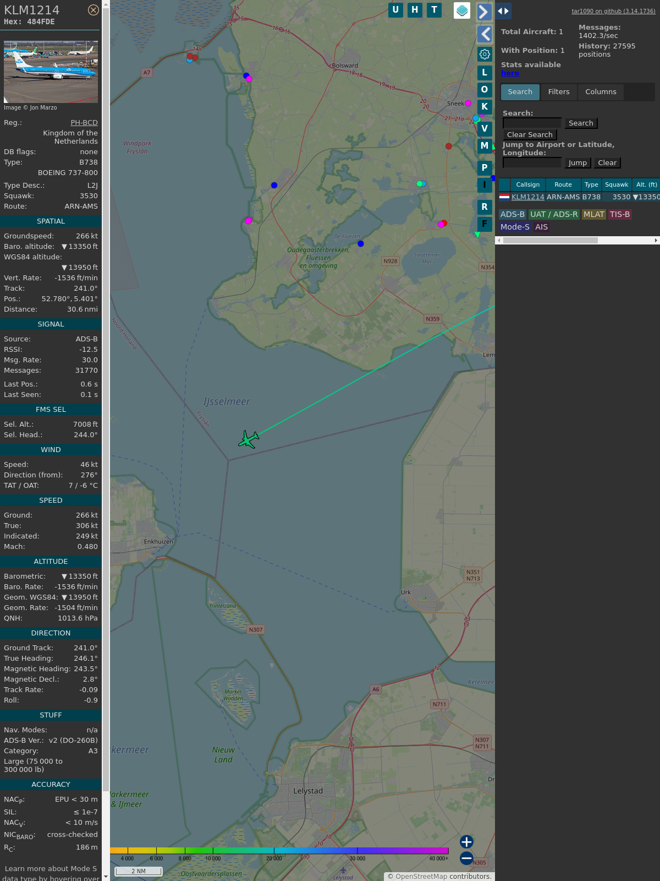Viewport: 660px width, 881px height.
Task: Toggle Mode-S source legend filter
Action: (515, 227)
